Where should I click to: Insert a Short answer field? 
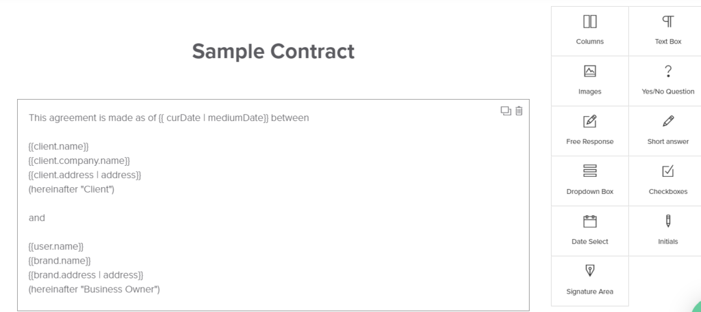tap(667, 130)
